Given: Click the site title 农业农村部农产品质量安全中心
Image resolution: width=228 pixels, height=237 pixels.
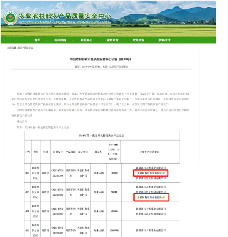Looking at the screenshot, I should [65, 16].
